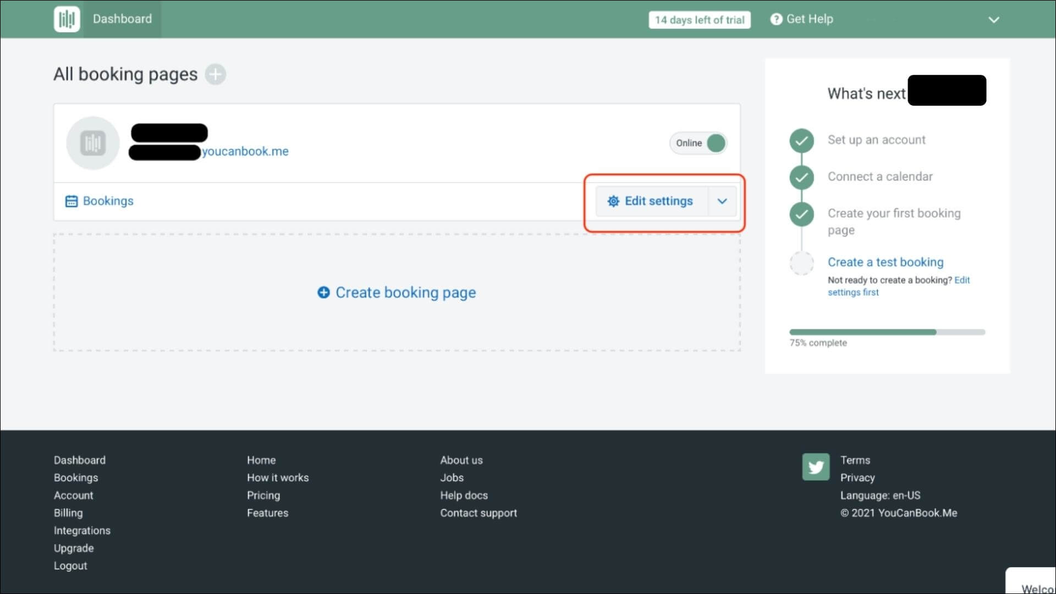Click the gear icon in Edit settings
The image size is (1056, 594).
[x=613, y=201]
